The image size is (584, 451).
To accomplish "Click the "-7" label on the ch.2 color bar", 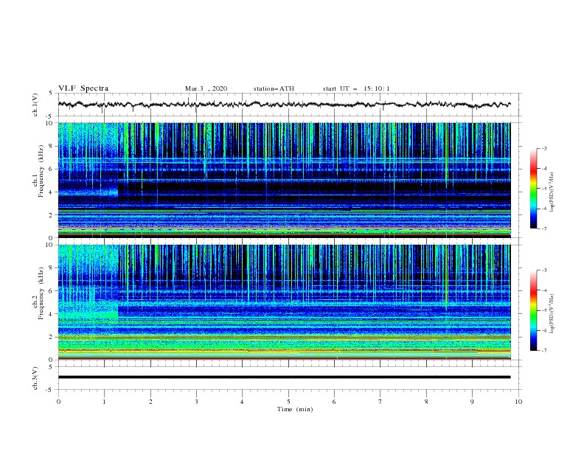I will pyautogui.click(x=543, y=351).
